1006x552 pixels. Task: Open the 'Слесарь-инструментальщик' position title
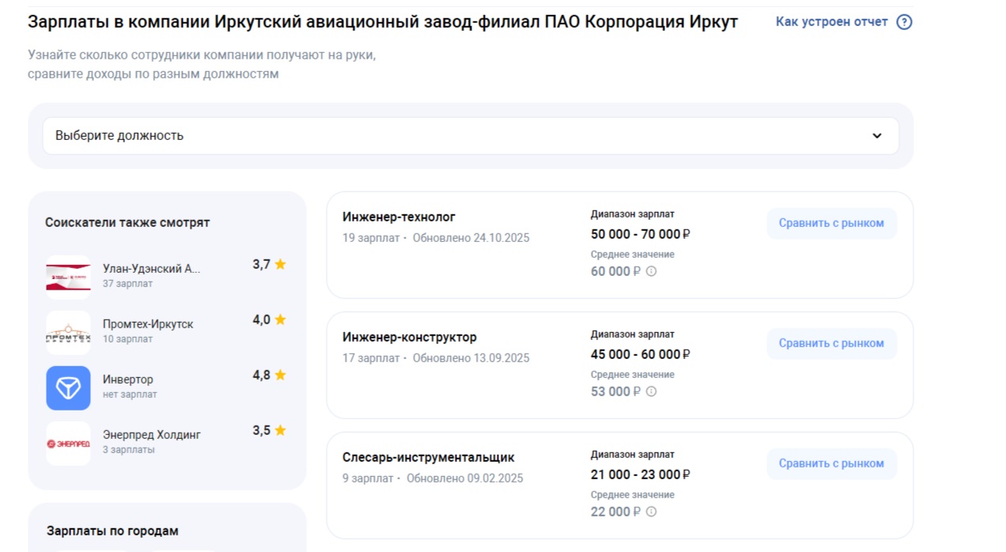tap(429, 457)
